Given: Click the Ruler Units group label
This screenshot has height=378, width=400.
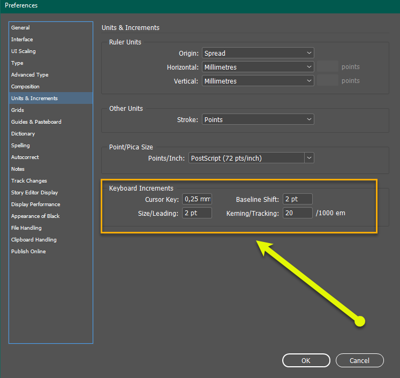Looking at the screenshot, I should (x=125, y=42).
